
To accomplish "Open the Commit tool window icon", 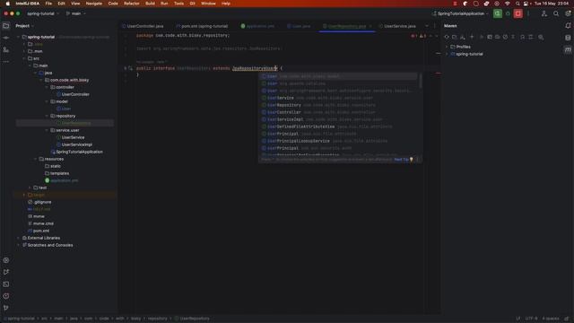I will point(6,38).
